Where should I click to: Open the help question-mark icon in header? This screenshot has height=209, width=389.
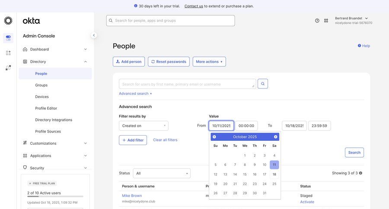[317, 21]
